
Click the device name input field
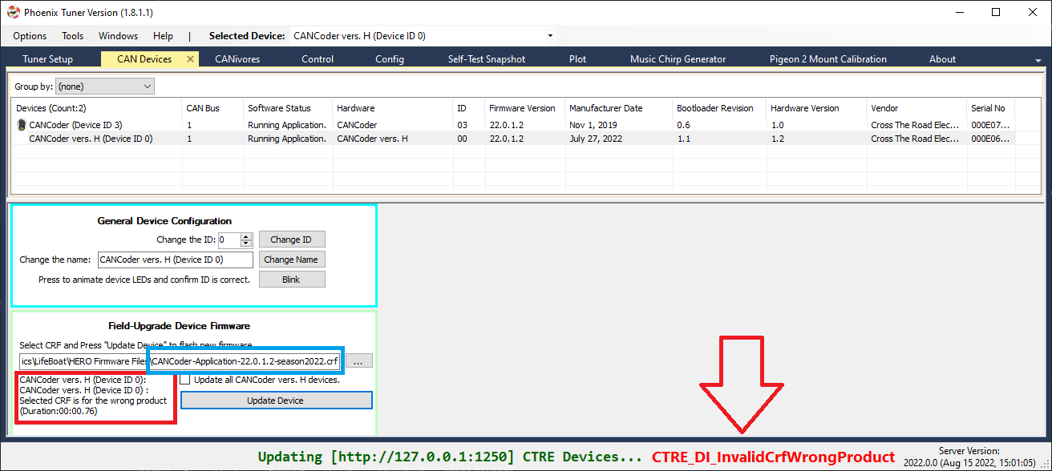pyautogui.click(x=175, y=260)
